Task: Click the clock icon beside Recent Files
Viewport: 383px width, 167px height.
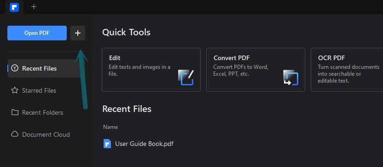Action: [x=15, y=68]
